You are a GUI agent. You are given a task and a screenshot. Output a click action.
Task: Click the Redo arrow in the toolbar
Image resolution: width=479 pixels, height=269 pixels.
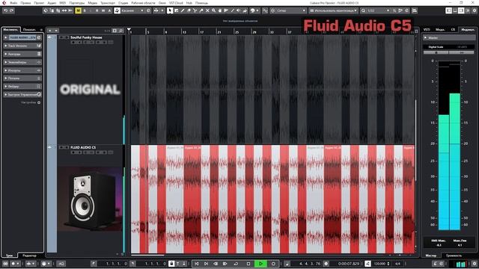pos(12,10)
